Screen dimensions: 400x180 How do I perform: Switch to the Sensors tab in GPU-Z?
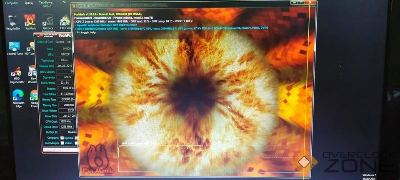pyautogui.click(x=60, y=42)
